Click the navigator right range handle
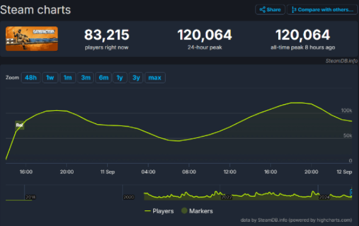This screenshot has width=359, height=226. point(351,192)
